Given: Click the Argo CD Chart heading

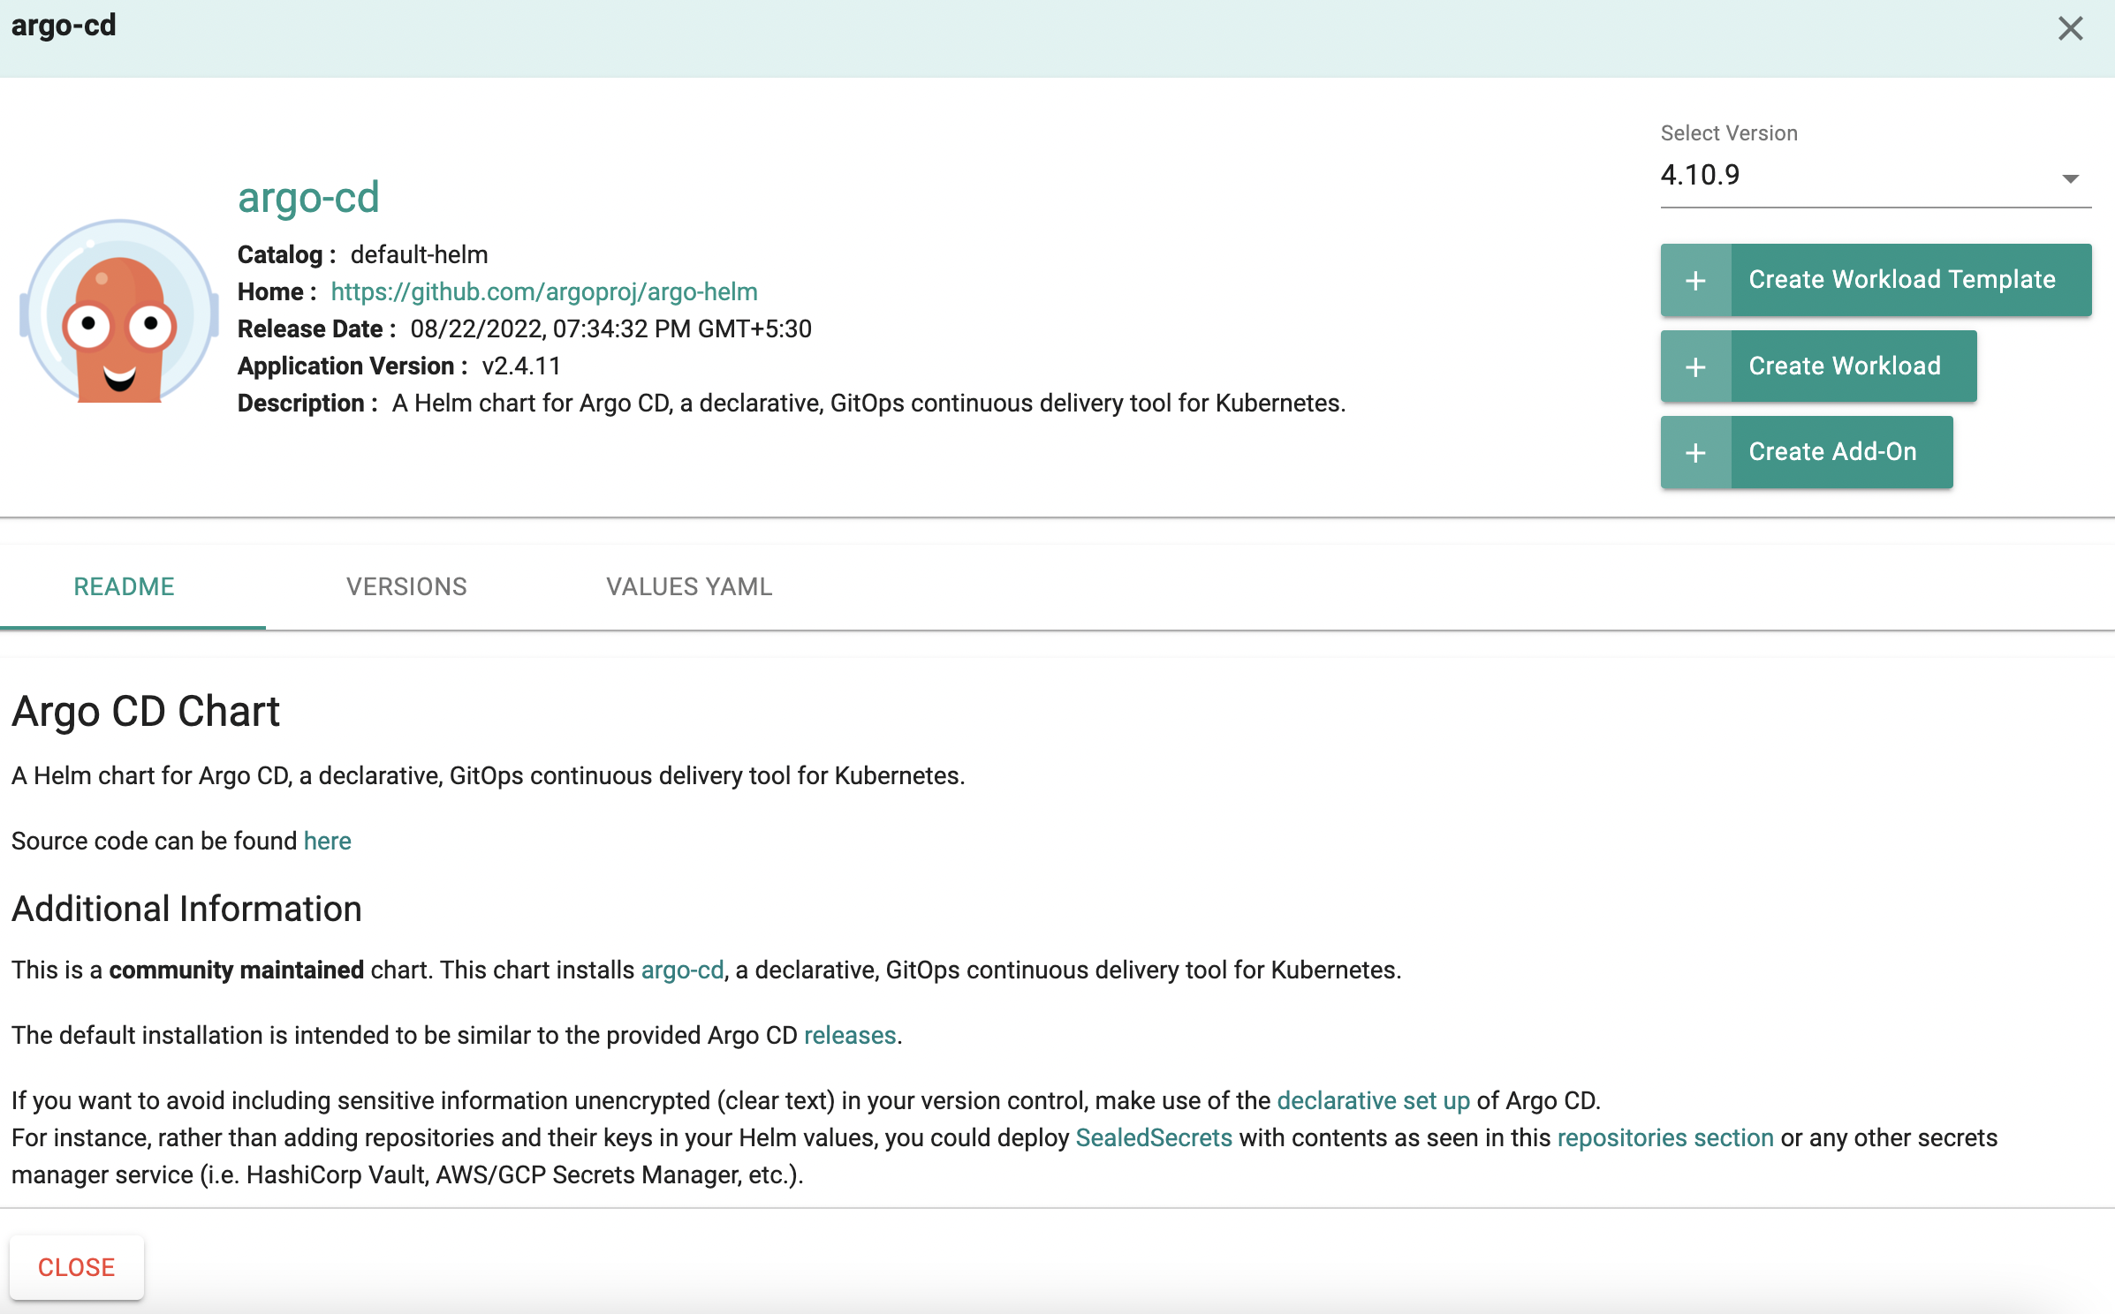Looking at the screenshot, I should coord(145,711).
